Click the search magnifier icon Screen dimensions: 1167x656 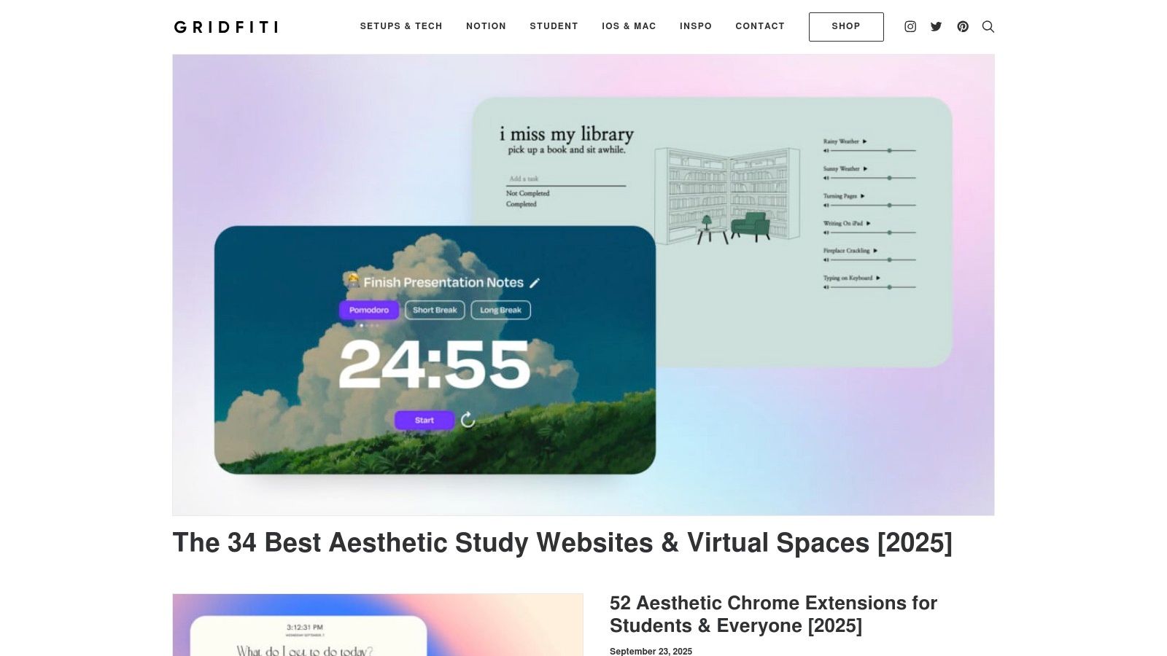[988, 26]
